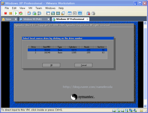This screenshot has width=148, height=113.
Task: Maximize the VMware Workstation window
Action: click(x=140, y=4)
